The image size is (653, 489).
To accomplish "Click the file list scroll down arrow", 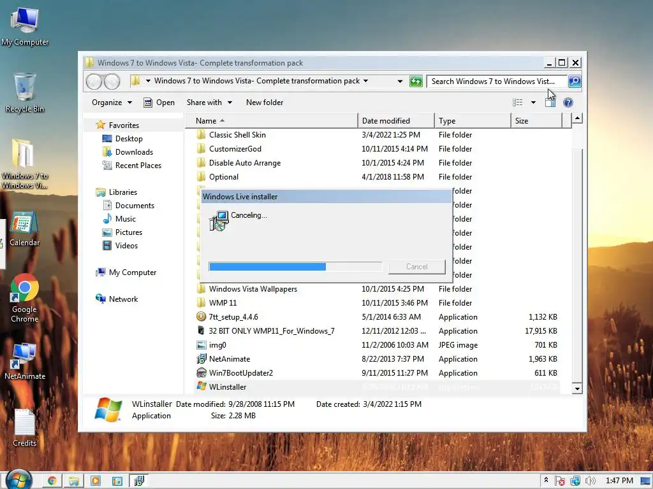I will pyautogui.click(x=577, y=389).
